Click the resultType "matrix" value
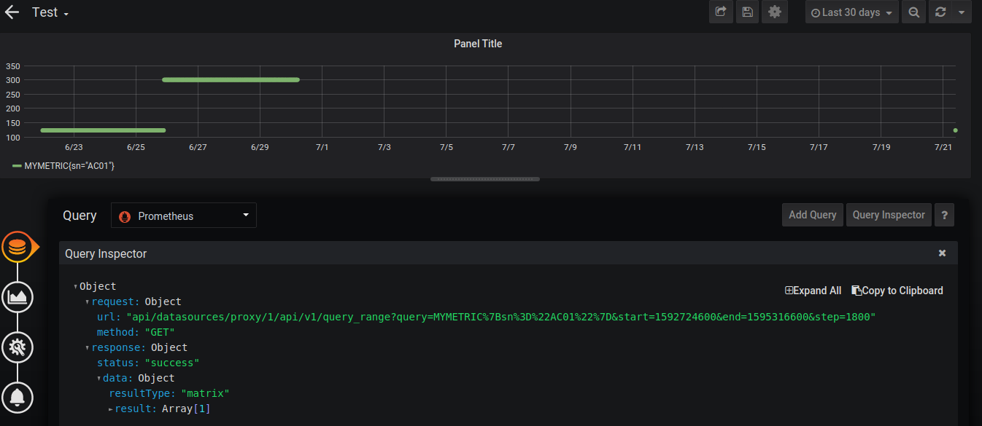982x426 pixels. tap(205, 393)
